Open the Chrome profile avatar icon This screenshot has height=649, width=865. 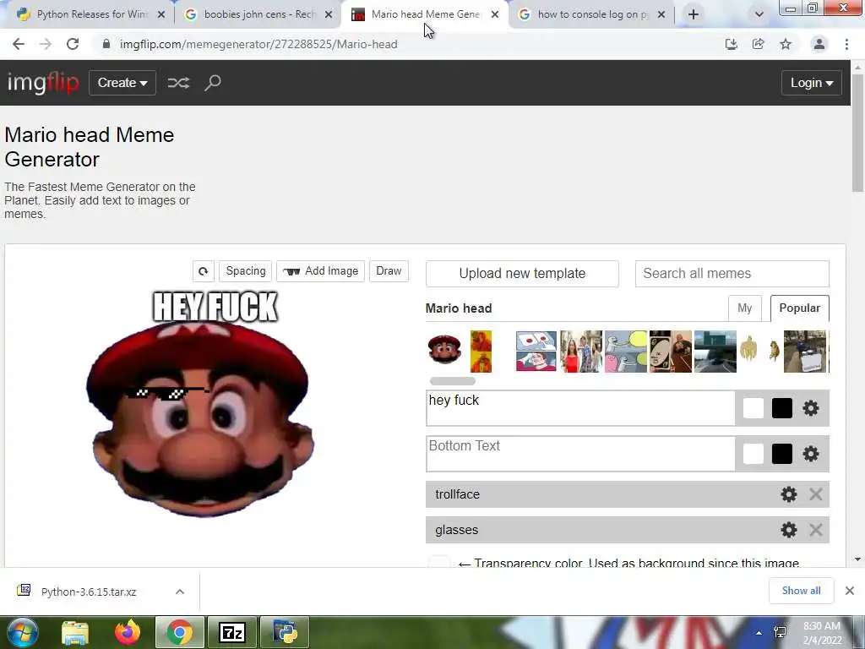(819, 44)
